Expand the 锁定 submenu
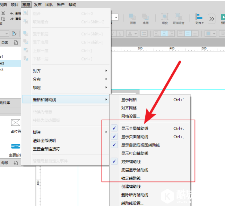This screenshot has width=225, height=206. [66, 87]
